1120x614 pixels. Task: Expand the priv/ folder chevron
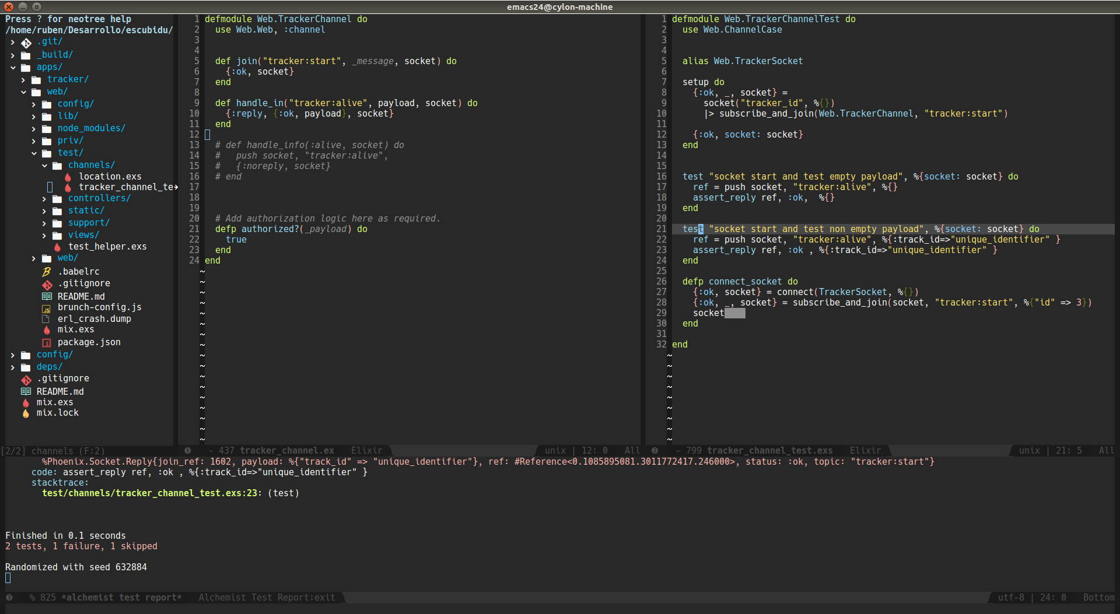pyautogui.click(x=33, y=141)
